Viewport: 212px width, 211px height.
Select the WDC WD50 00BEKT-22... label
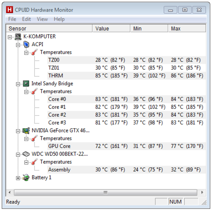[60, 154]
